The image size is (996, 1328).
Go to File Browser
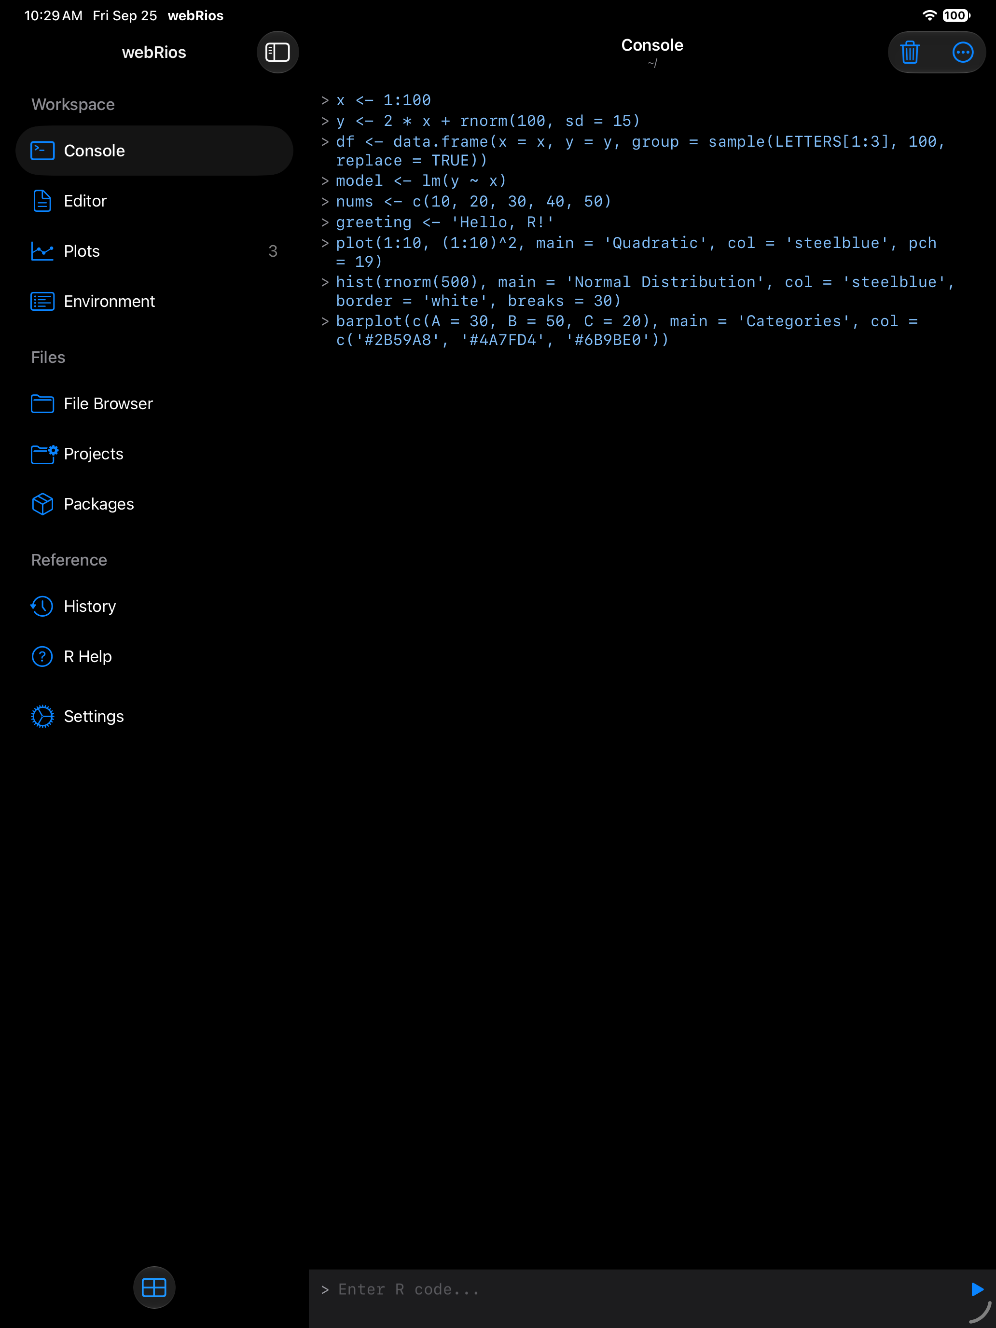[154, 403]
